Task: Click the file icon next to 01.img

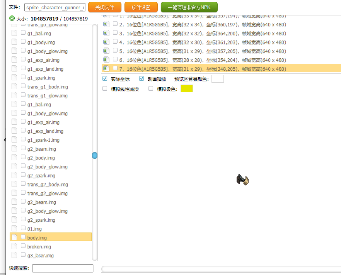Action: pos(14,229)
